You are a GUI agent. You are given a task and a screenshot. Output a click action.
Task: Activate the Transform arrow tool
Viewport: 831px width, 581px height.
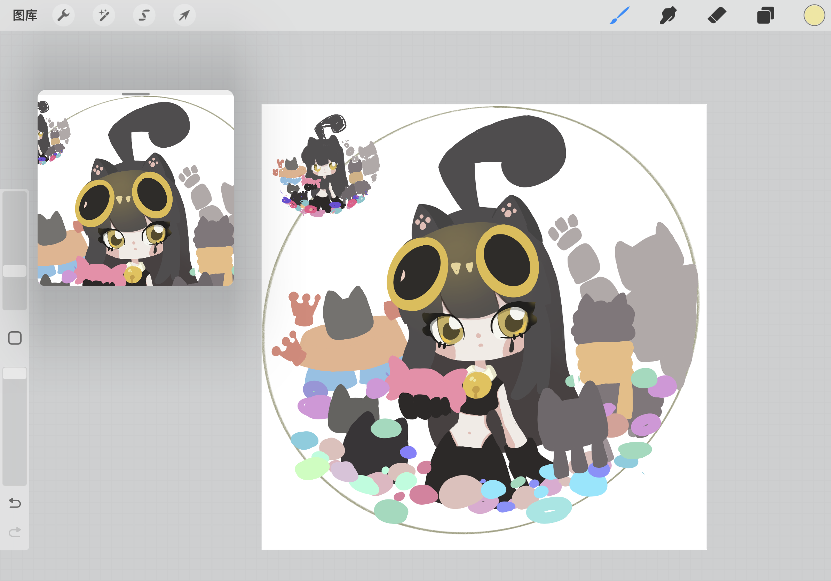point(184,15)
